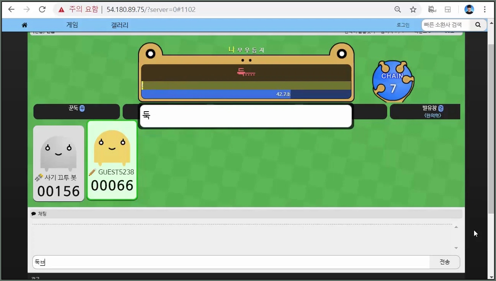
Task: Click the extension icon in the browser toolbar
Action: [432, 10]
